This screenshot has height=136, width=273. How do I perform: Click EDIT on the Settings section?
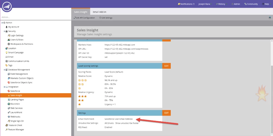pos(166,113)
